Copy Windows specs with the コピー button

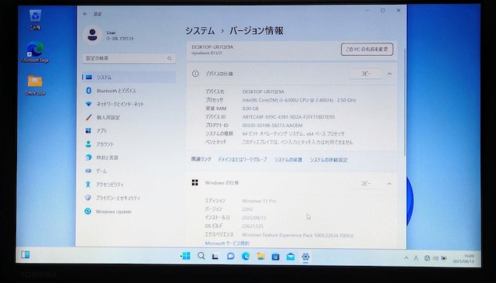pyautogui.click(x=366, y=184)
